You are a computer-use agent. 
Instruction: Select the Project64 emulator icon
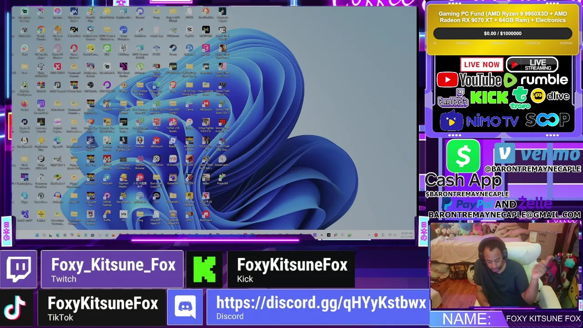222,177
